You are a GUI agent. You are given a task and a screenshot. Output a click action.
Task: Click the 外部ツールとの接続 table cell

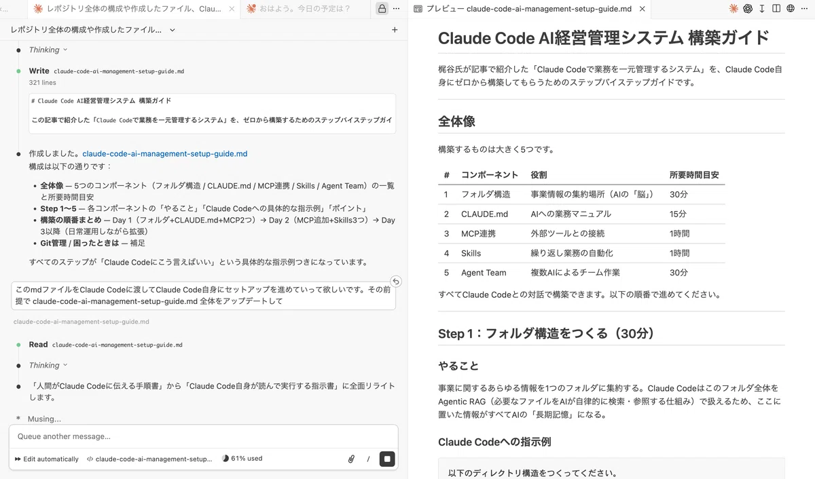(567, 233)
